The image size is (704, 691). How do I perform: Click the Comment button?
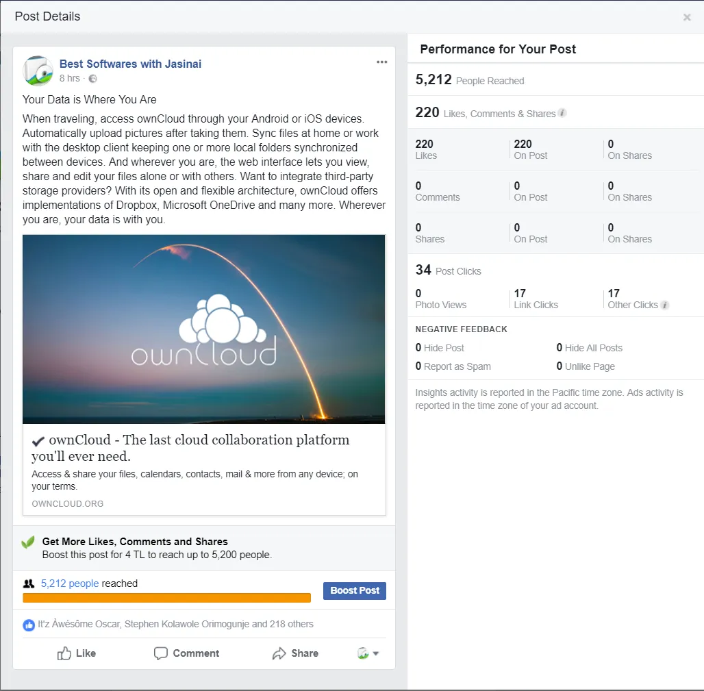point(186,653)
